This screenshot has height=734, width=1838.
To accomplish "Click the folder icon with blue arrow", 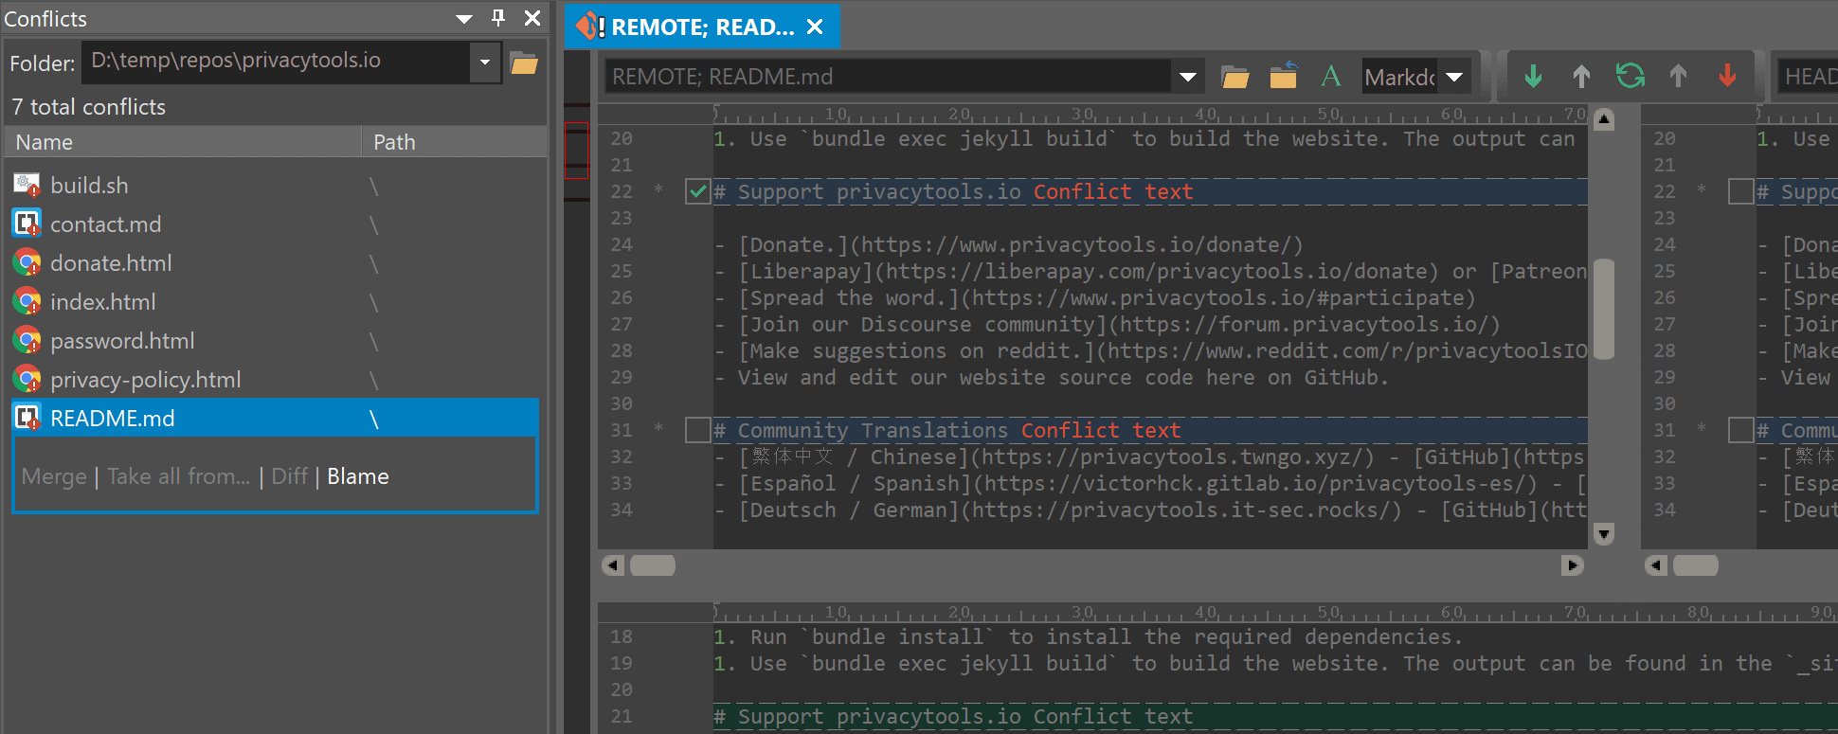I will (1283, 76).
